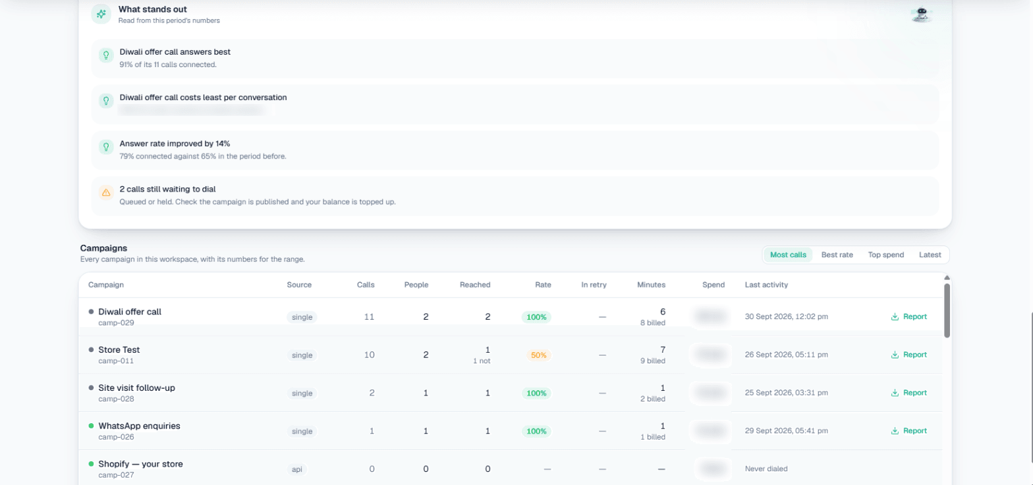Click the download icon in the WhatsApp enquiries row
This screenshot has height=485, width=1033.
[895, 431]
